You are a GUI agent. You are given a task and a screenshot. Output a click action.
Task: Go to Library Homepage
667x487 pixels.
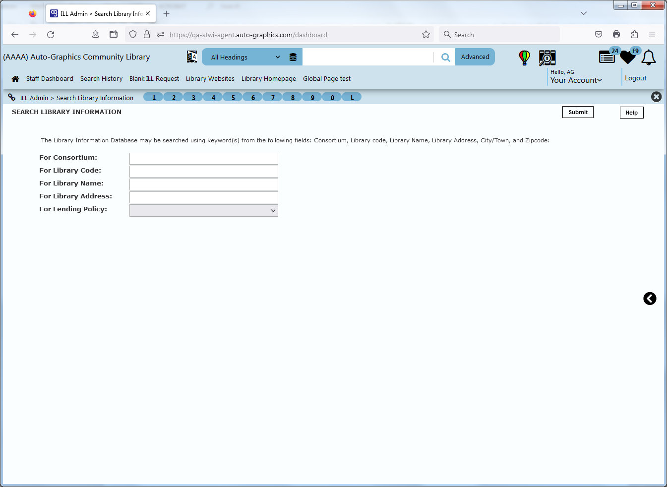coord(269,79)
